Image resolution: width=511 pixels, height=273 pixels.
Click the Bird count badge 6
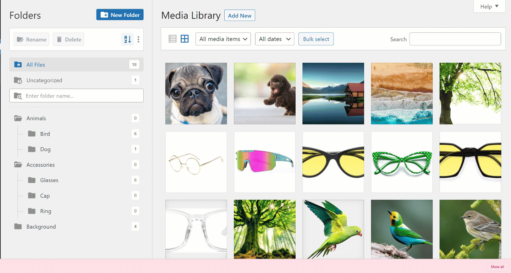pyautogui.click(x=135, y=134)
